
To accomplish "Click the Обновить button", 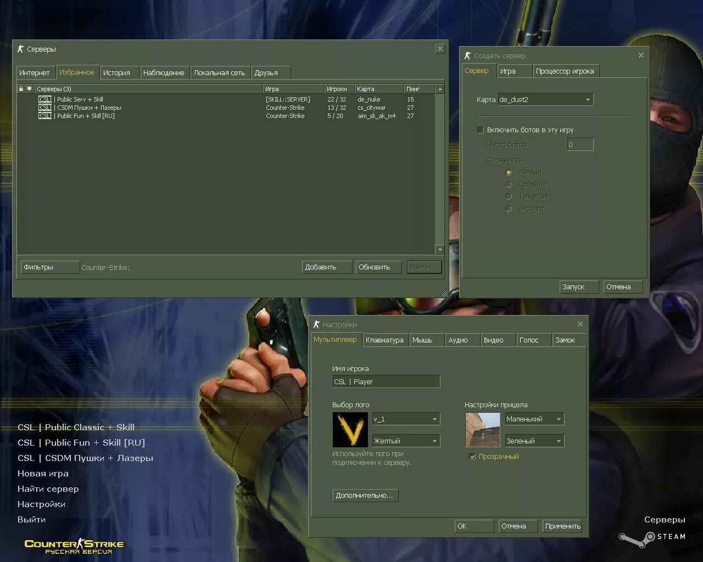I will tap(378, 267).
